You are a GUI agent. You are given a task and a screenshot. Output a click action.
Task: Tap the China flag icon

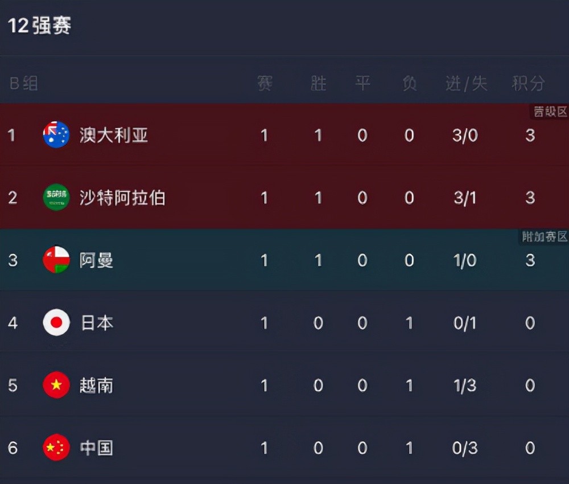coord(56,448)
